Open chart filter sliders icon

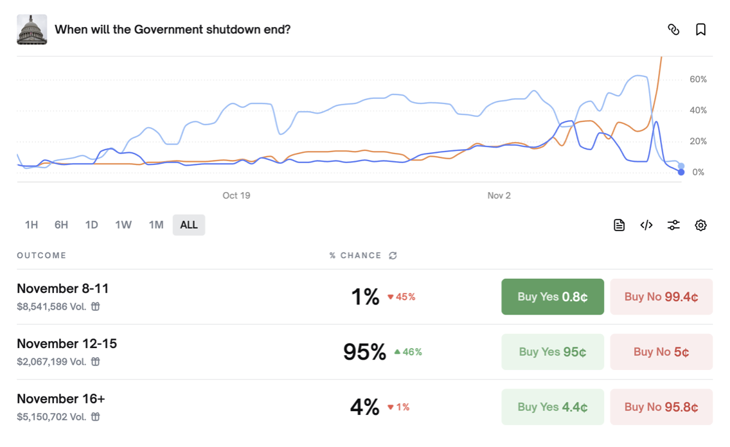[x=673, y=225]
